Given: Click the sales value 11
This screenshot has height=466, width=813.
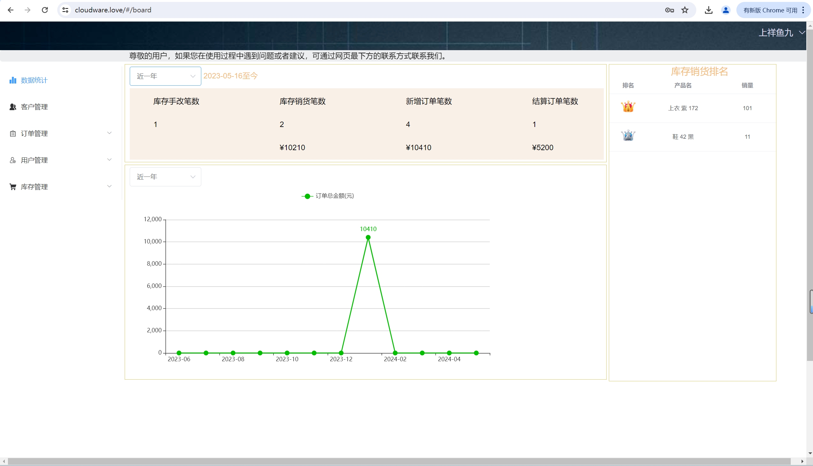Looking at the screenshot, I should click(747, 137).
